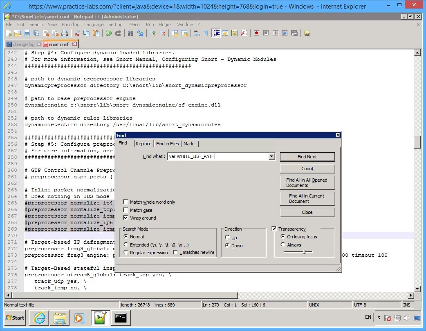
Task: Click the Count button
Action: (x=307, y=169)
